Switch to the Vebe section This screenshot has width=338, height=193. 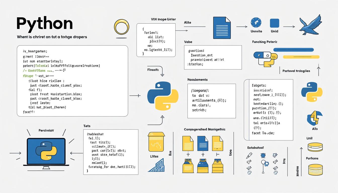click(x=188, y=42)
